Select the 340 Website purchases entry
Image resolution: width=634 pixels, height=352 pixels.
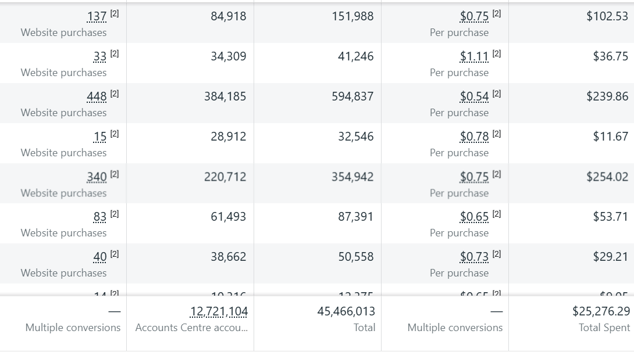click(x=97, y=177)
